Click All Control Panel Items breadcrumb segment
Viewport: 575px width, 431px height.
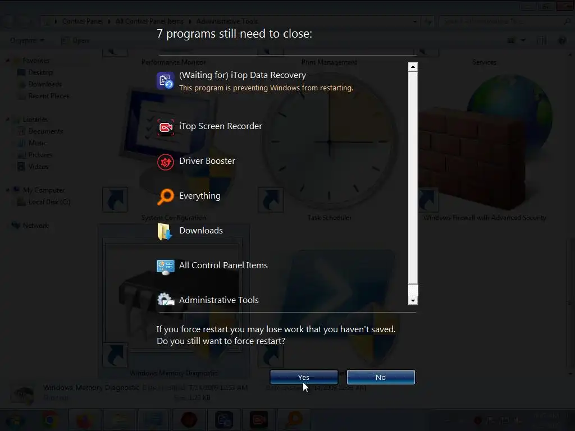[x=149, y=21]
